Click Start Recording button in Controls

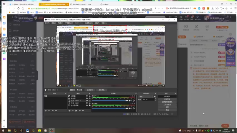coord(167,99)
